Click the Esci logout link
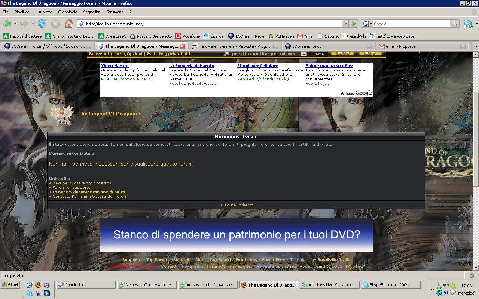479x299 pixels. pos(151,54)
